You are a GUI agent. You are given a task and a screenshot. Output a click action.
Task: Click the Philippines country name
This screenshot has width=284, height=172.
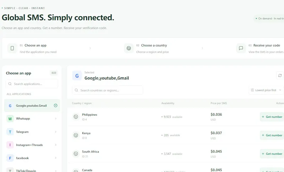[89, 115]
